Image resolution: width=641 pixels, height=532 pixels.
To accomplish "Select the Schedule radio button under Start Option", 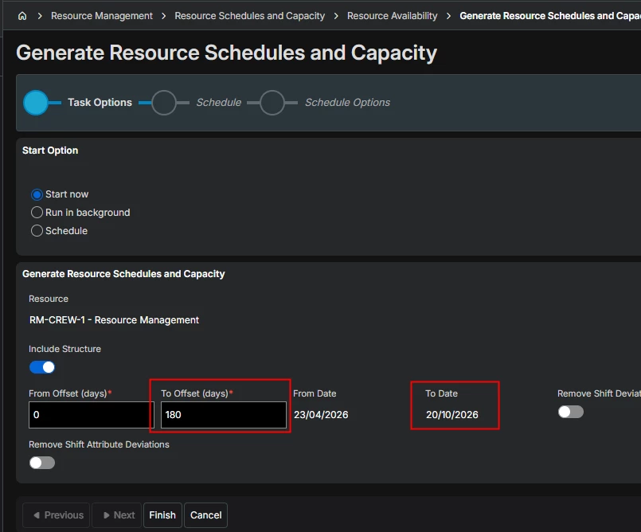I will pyautogui.click(x=37, y=231).
